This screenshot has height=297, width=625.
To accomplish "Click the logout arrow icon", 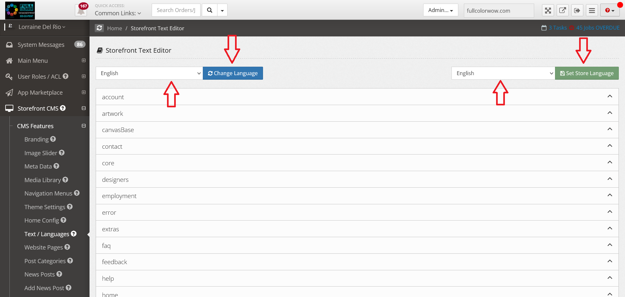I will [577, 10].
